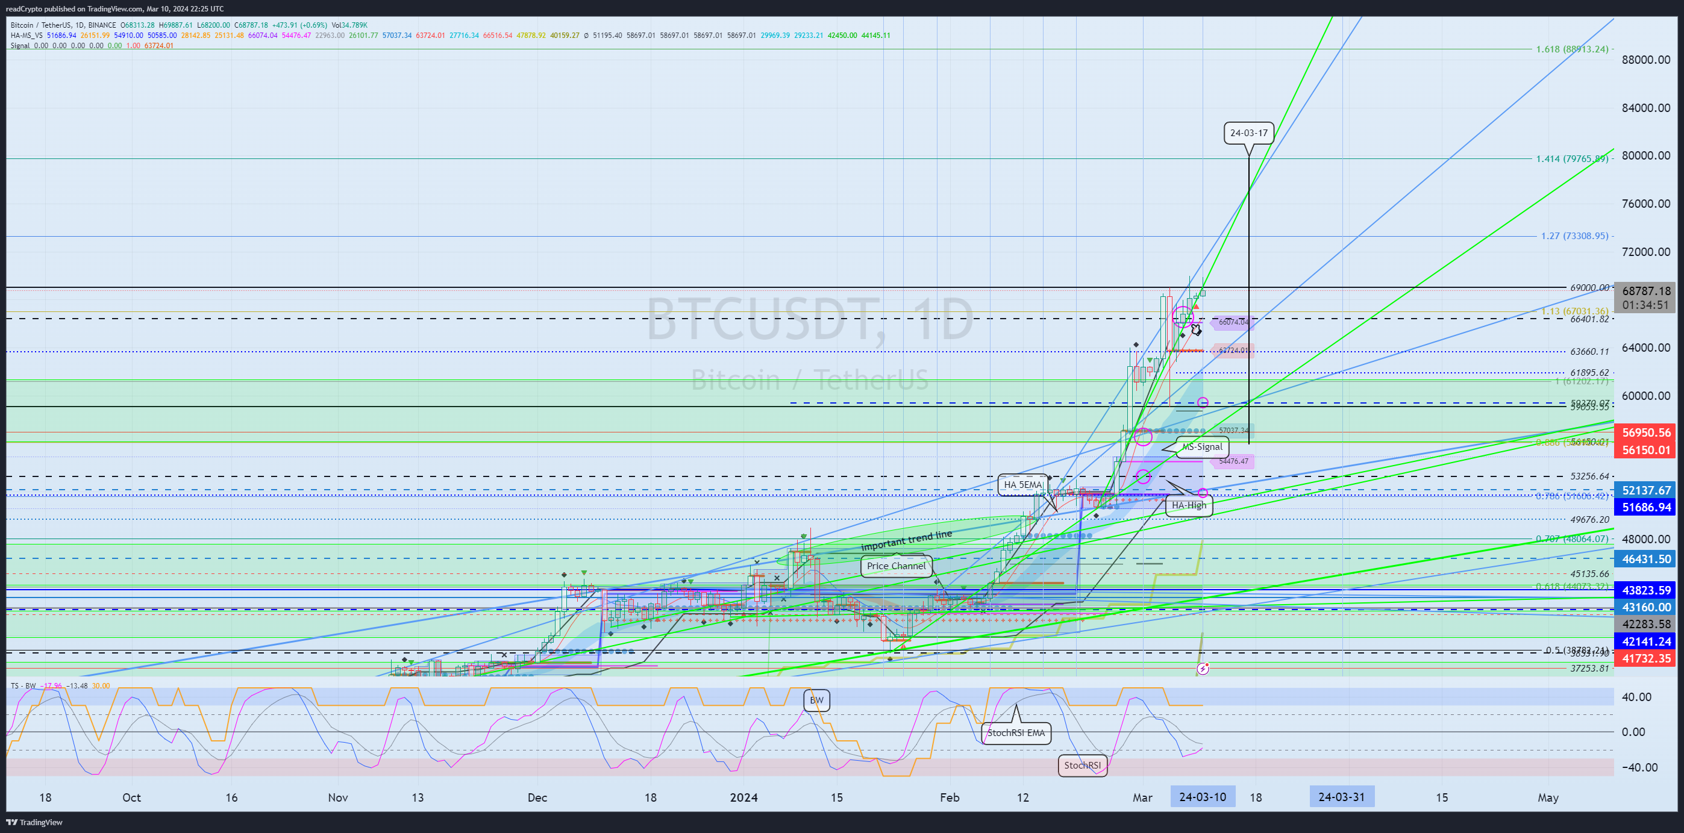Viewport: 1684px width, 833px height.
Task: Click the gray 42283.58 price tag
Action: click(x=1645, y=624)
